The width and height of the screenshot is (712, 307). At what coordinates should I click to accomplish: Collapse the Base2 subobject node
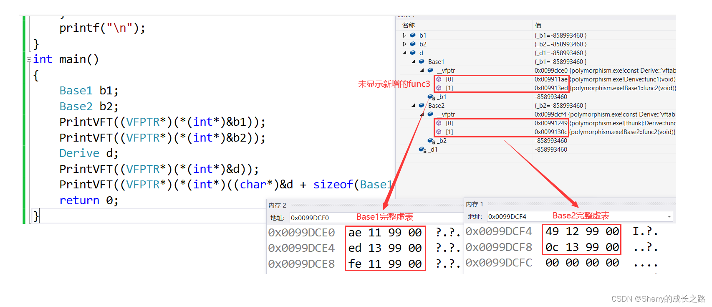[x=413, y=105]
